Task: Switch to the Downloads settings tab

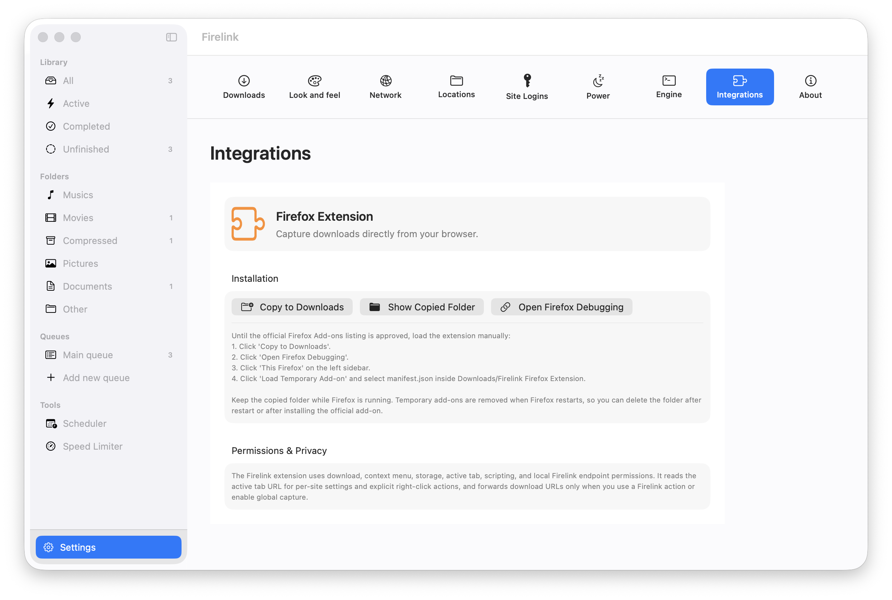Action: 244,87
